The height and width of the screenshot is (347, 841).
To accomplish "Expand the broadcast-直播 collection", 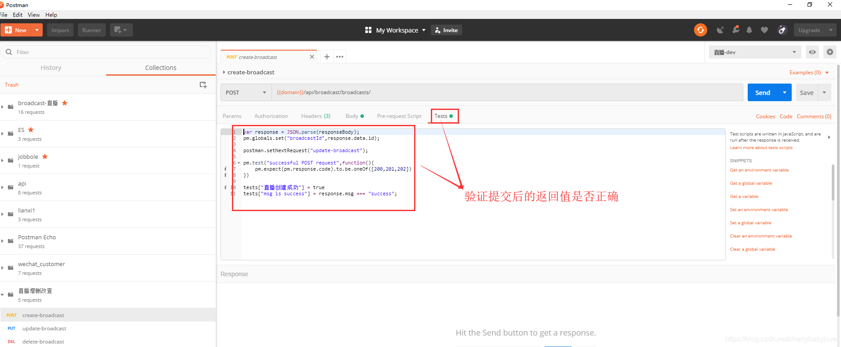I will [x=3, y=107].
